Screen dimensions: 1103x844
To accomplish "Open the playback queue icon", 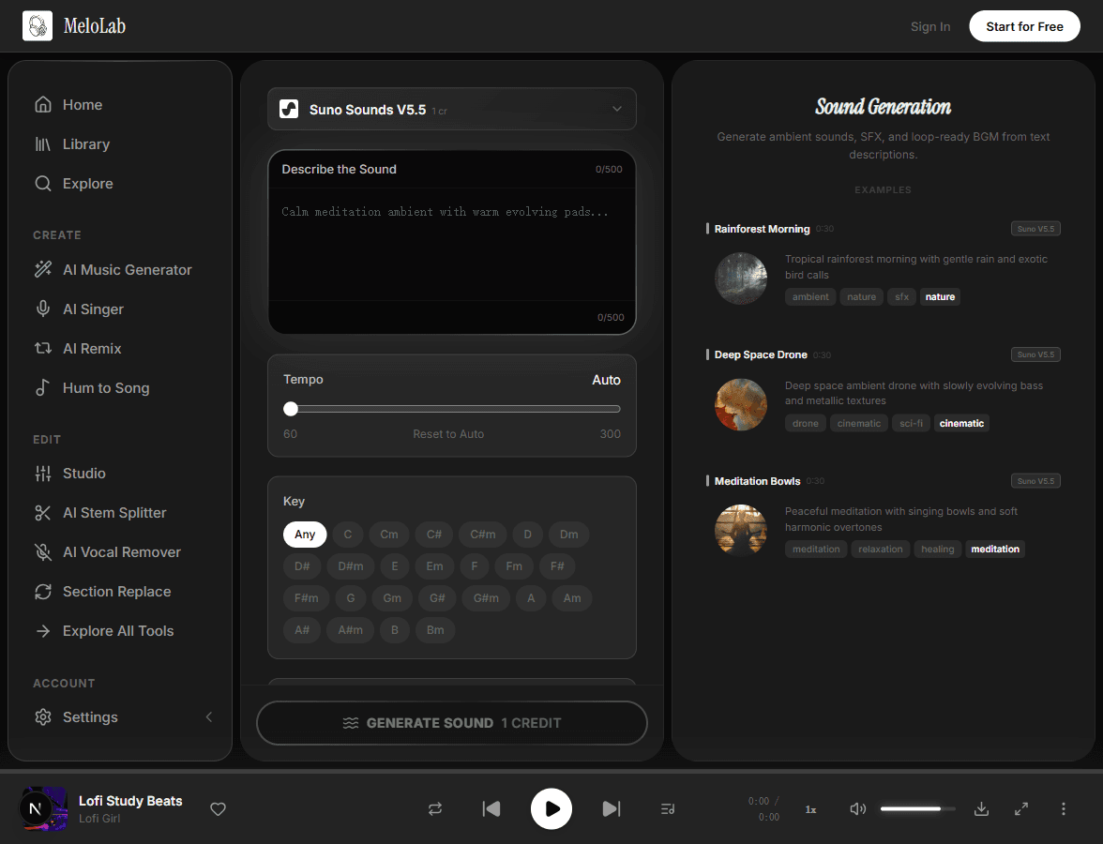I will click(668, 808).
